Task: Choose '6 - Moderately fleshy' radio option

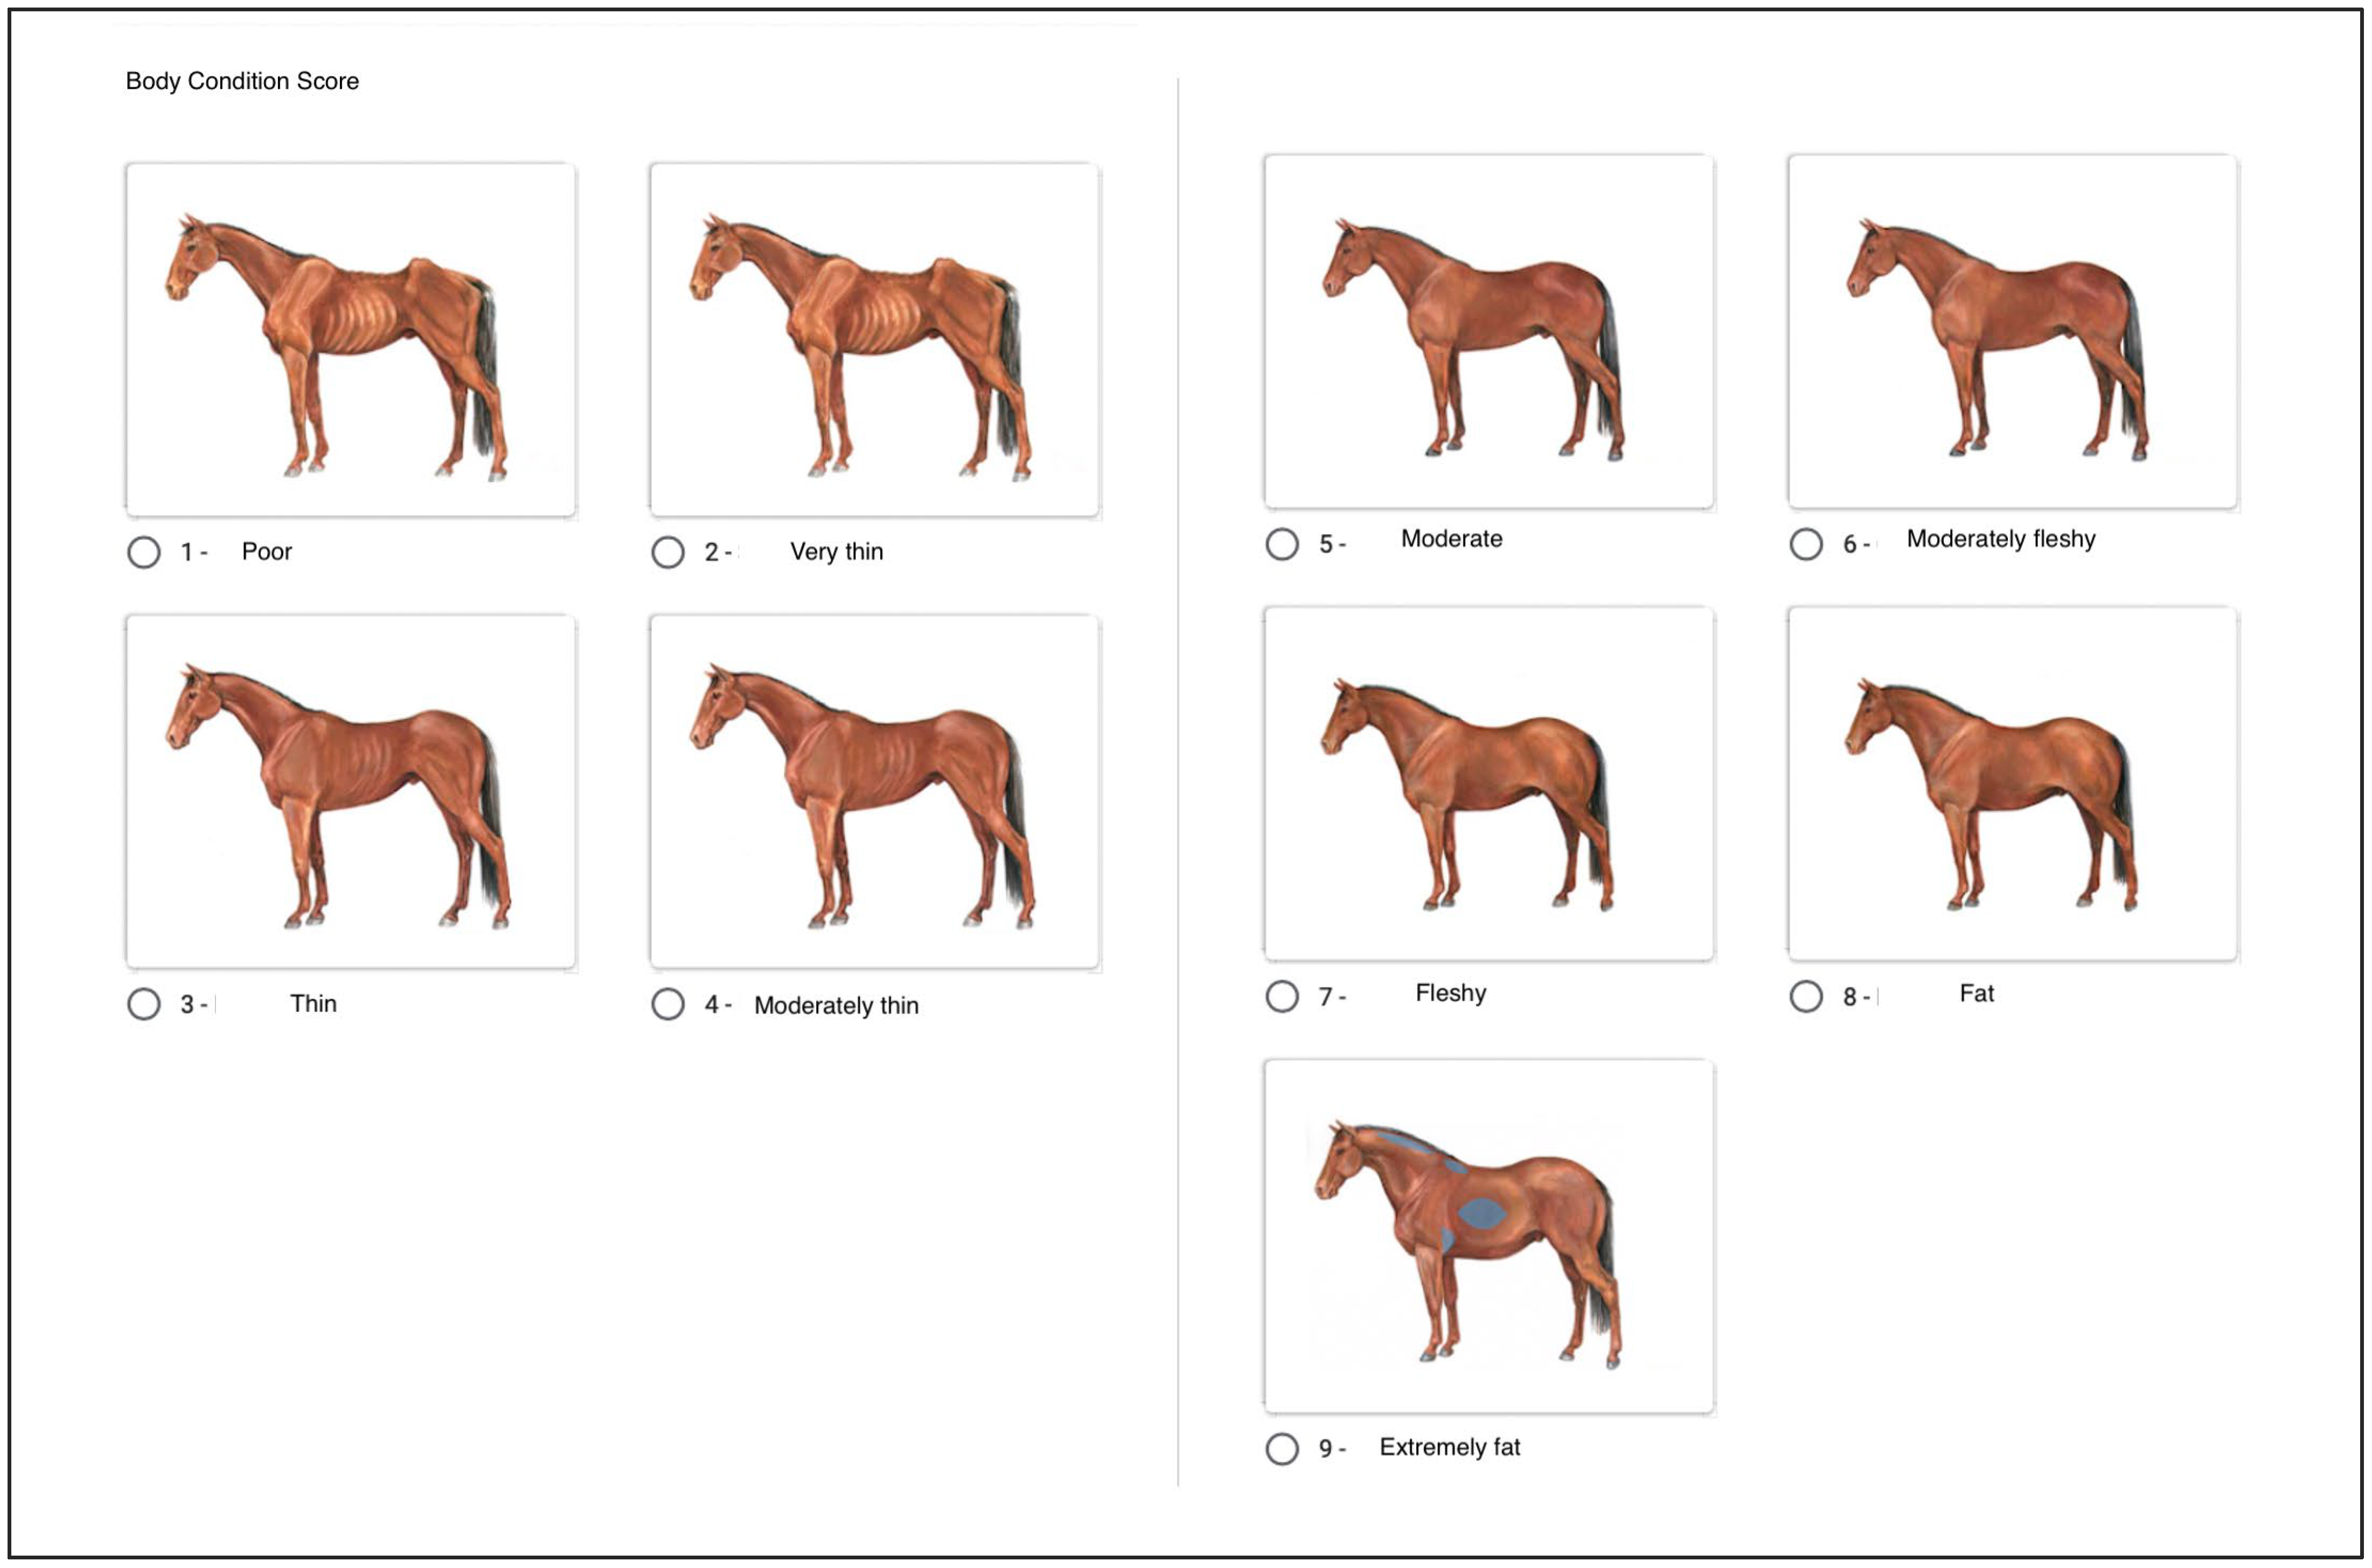Action: coord(1806,544)
